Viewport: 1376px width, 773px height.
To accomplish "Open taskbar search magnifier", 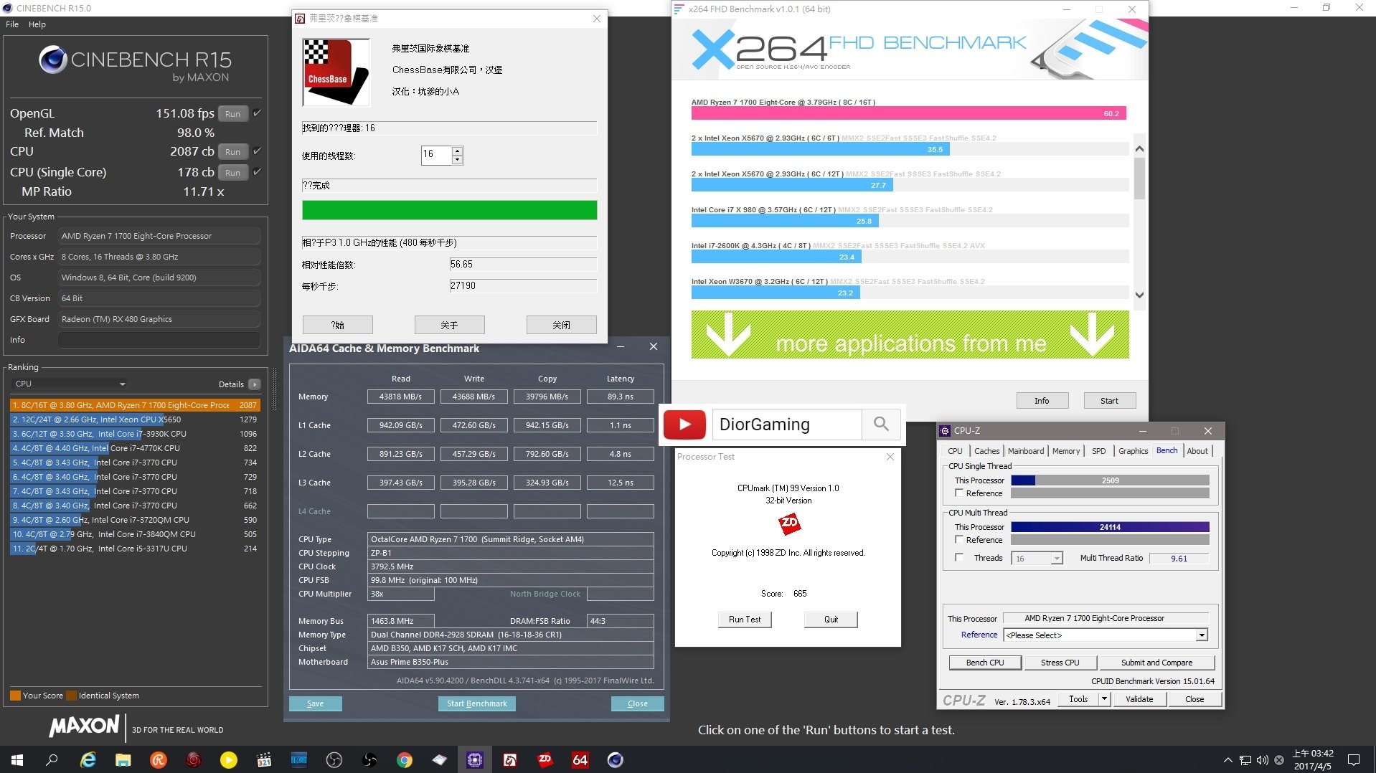I will (x=52, y=759).
